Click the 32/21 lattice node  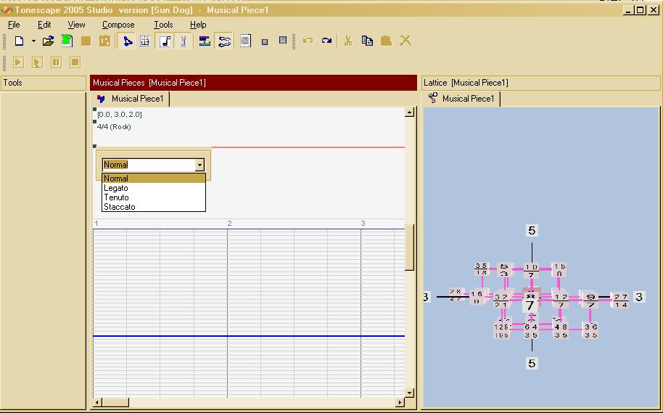pos(501,300)
